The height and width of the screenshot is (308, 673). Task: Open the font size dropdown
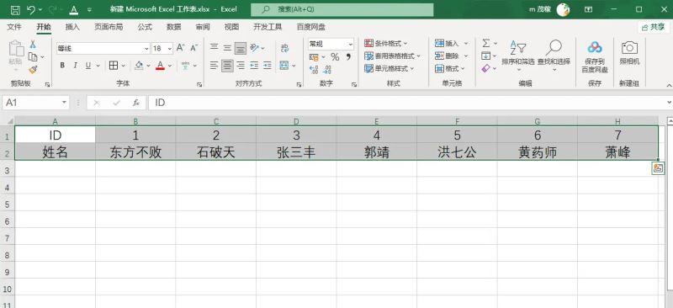coord(170,49)
